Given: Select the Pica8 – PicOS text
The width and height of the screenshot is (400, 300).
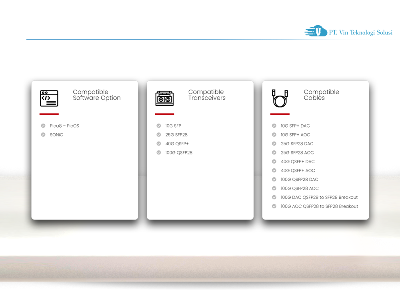Looking at the screenshot, I should click(x=64, y=126).
